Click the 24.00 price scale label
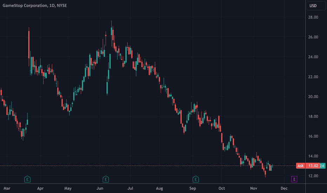This screenshot has width=327, height=193. (x=313, y=57)
